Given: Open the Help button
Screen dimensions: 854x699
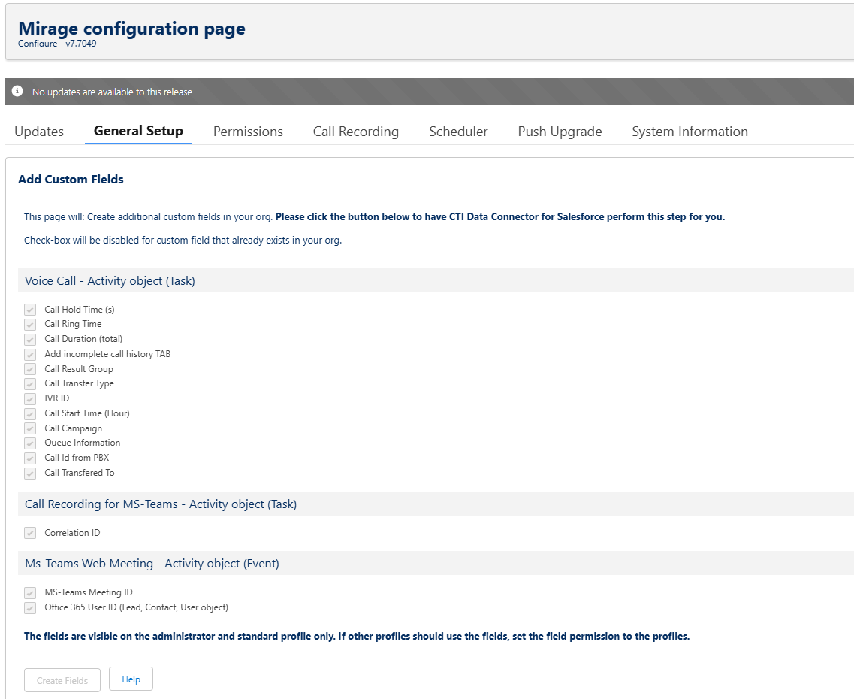Looking at the screenshot, I should pyautogui.click(x=131, y=679).
